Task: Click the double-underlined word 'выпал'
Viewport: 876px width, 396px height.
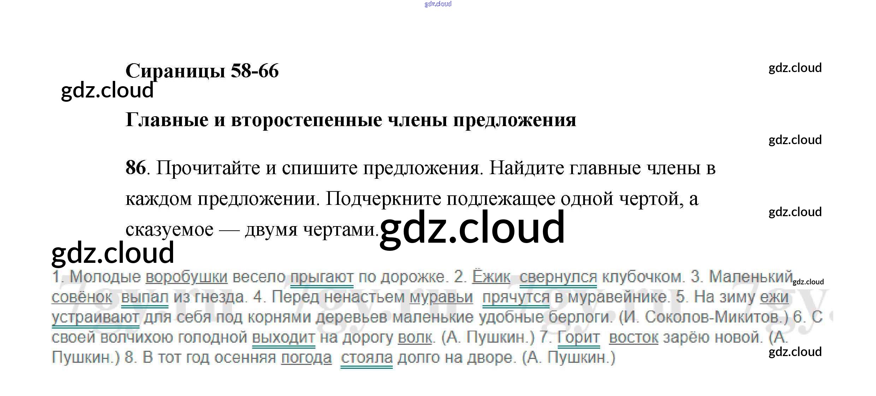Action: pos(145,297)
